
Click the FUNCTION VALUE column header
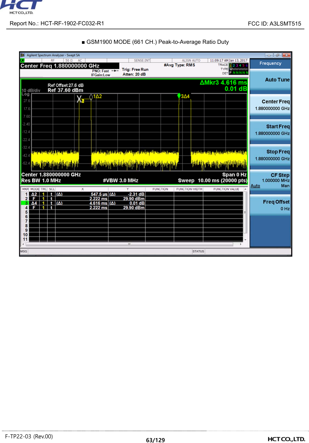coord(226,189)
